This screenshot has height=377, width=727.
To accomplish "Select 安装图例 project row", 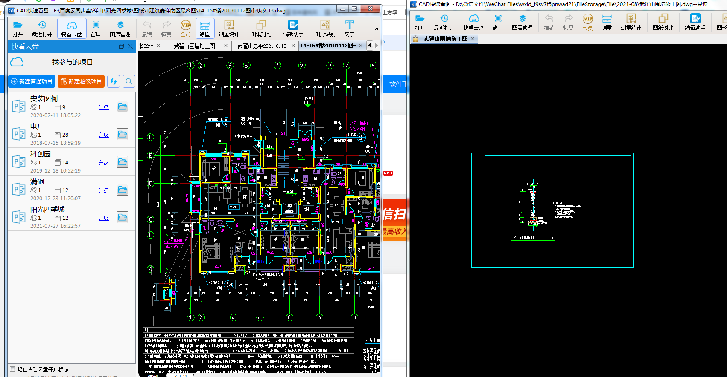I will [x=72, y=106].
